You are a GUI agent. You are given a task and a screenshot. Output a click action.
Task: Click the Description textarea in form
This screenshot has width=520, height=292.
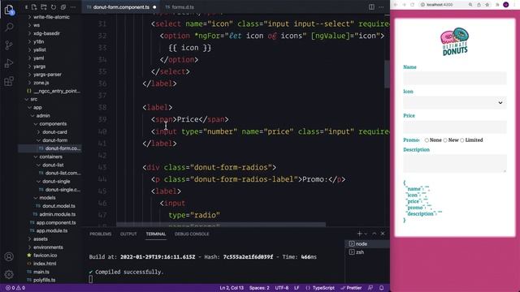pos(455,164)
